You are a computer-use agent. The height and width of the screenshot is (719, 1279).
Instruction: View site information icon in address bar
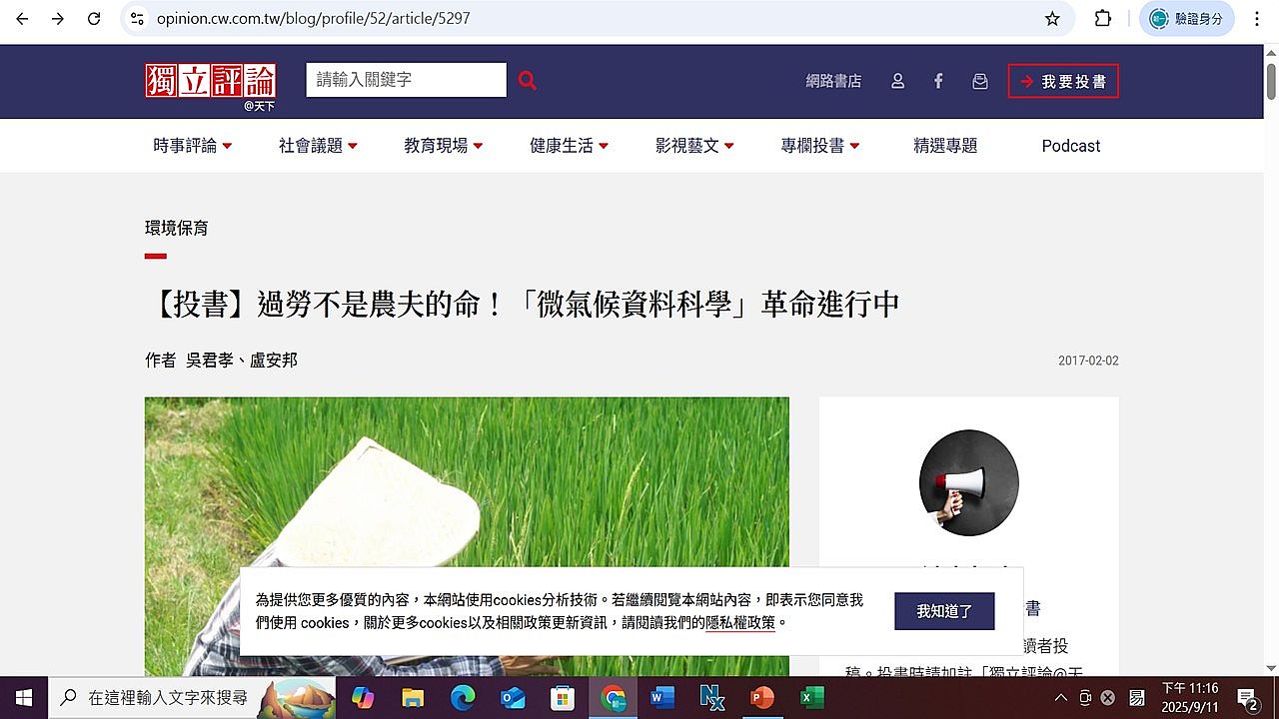click(x=138, y=19)
